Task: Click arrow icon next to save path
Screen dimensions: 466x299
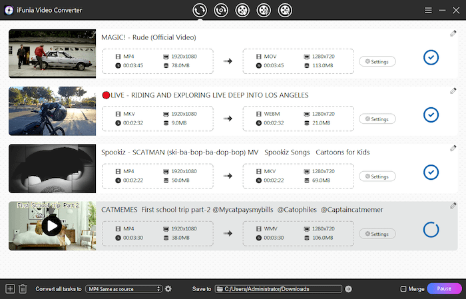Action: tap(348, 289)
